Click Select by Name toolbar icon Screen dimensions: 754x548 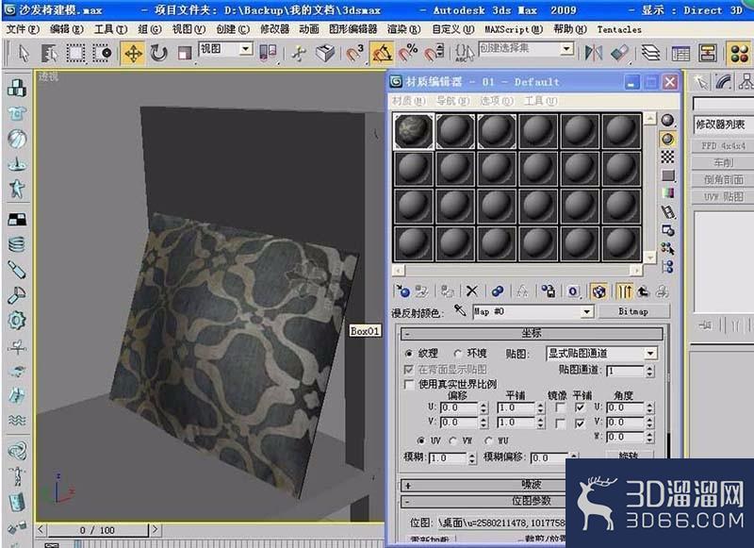(49, 53)
